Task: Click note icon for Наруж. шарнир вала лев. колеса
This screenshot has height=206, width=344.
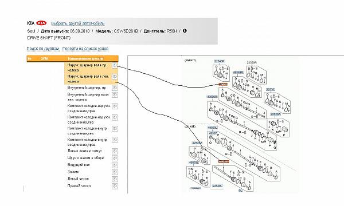Action: pos(115,77)
